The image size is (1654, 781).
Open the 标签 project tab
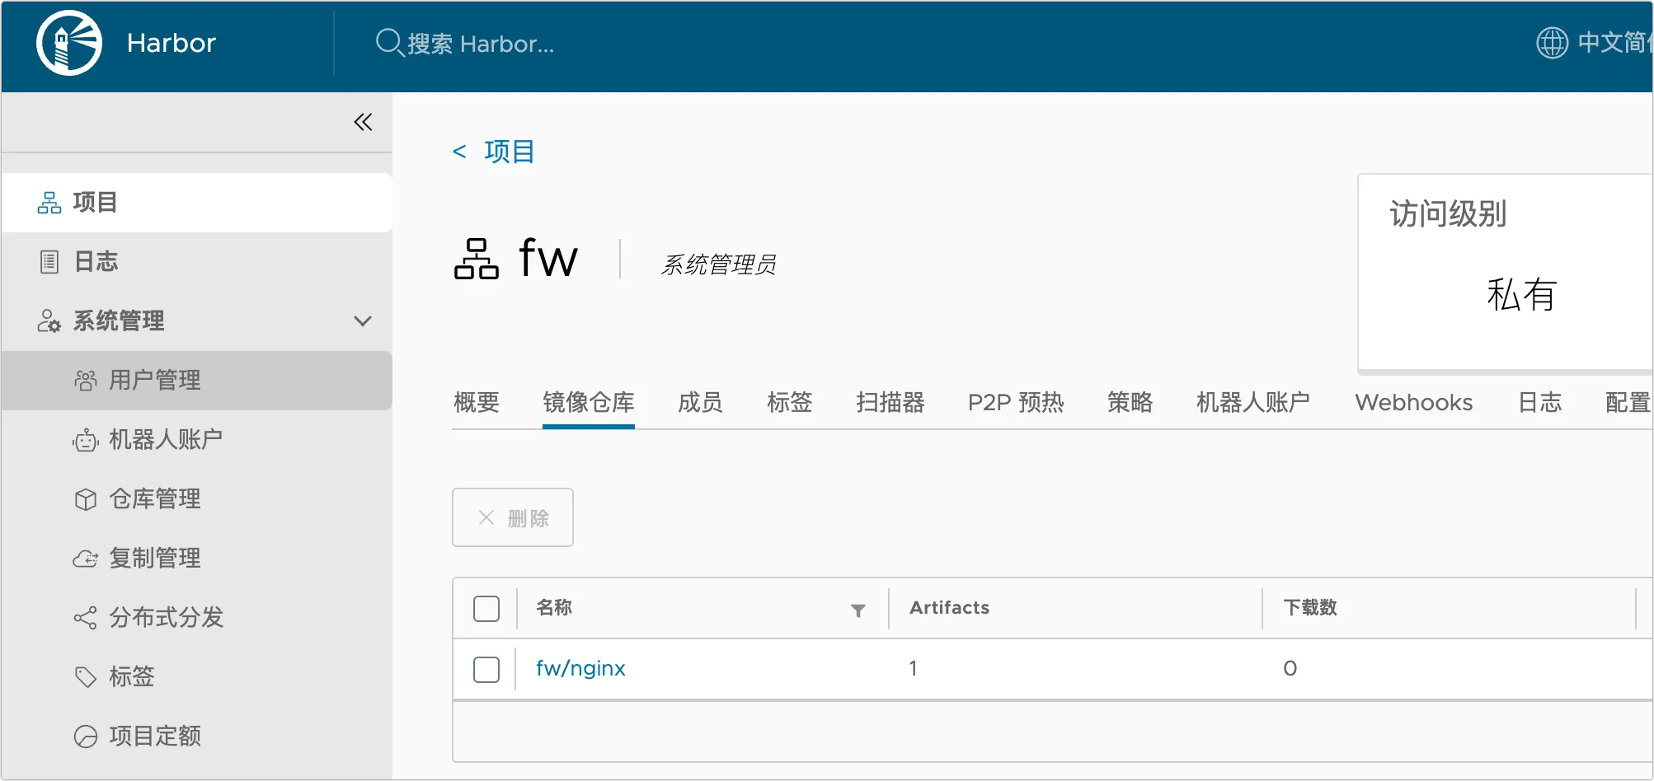pos(790,402)
